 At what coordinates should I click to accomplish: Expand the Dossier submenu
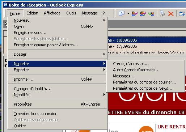click(x=58, y=54)
